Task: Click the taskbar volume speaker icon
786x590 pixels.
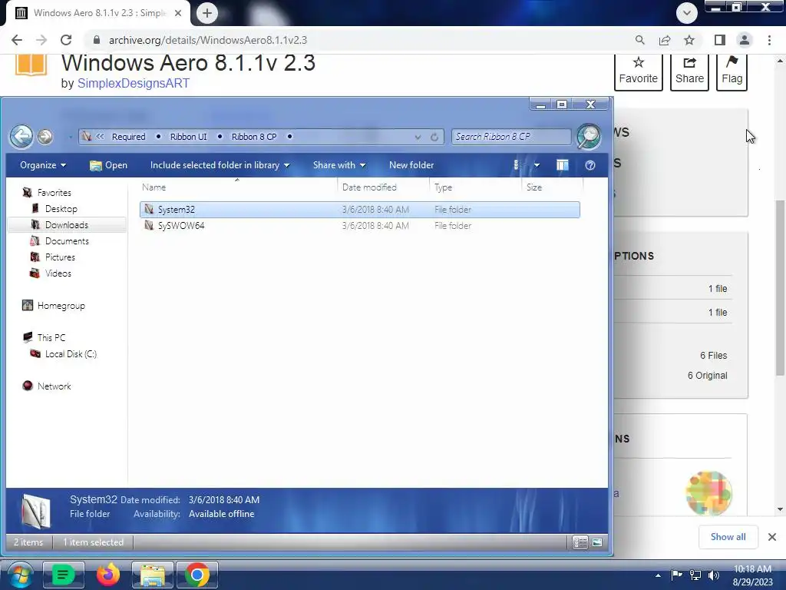Action: [x=713, y=575]
